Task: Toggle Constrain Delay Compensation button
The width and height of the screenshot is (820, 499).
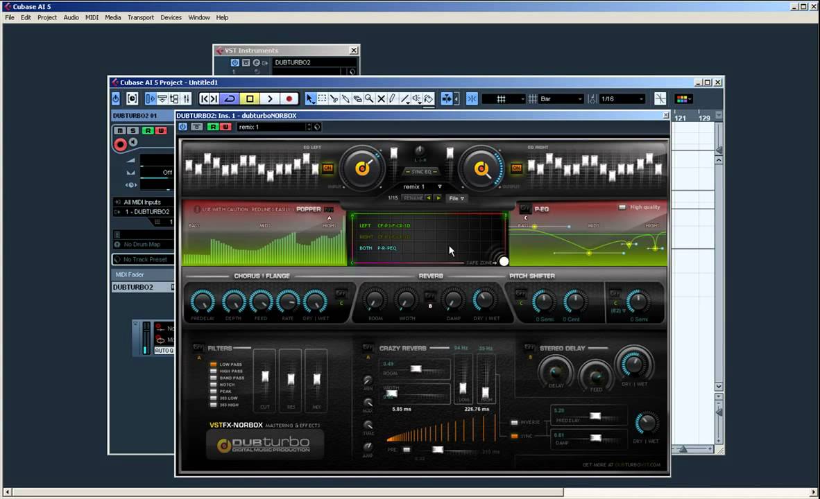Action: tap(133, 98)
